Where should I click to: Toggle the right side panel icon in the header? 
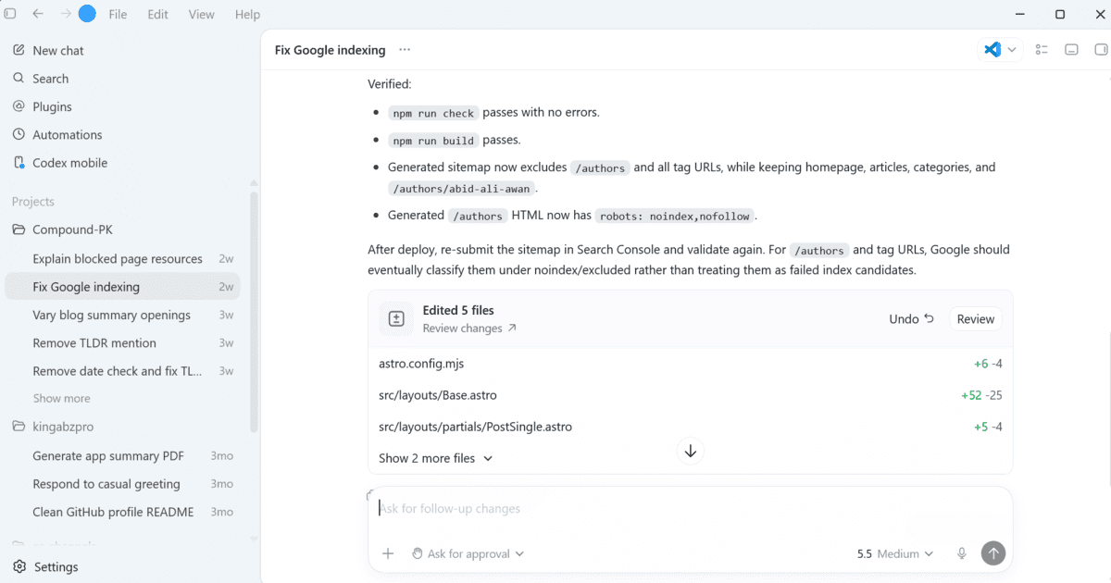(x=1101, y=50)
